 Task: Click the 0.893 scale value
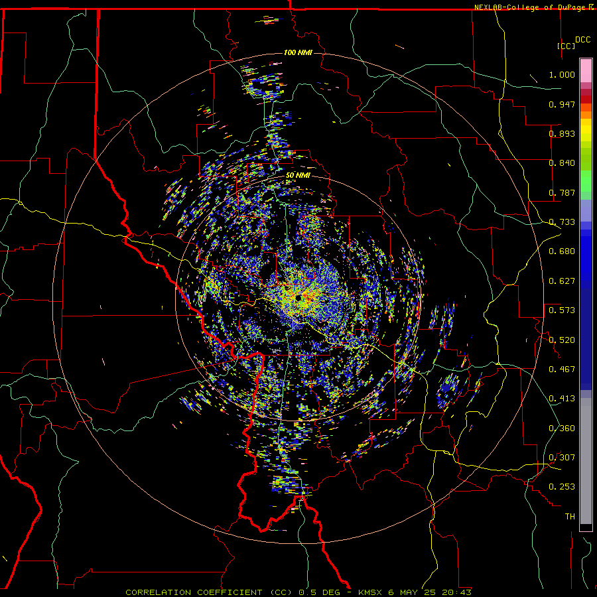(562, 133)
